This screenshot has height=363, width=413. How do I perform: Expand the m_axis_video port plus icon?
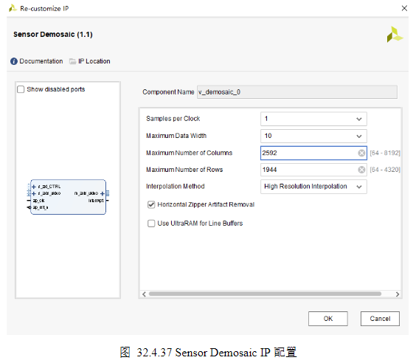click(103, 193)
